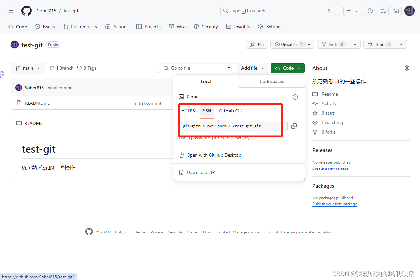Open the Insights tab

[x=238, y=27]
